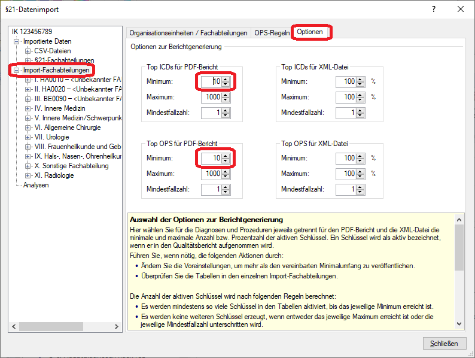Viewport: 475px width, 358px height.
Task: Decrease Mindestfallzahl of Top ICDs XML-Datei
Action: [x=360, y=116]
